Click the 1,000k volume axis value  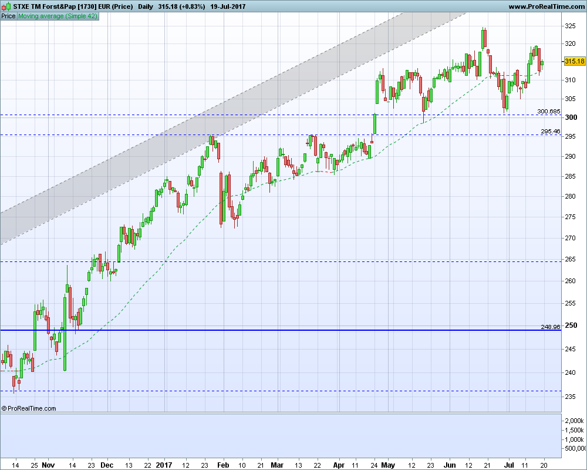point(574,439)
